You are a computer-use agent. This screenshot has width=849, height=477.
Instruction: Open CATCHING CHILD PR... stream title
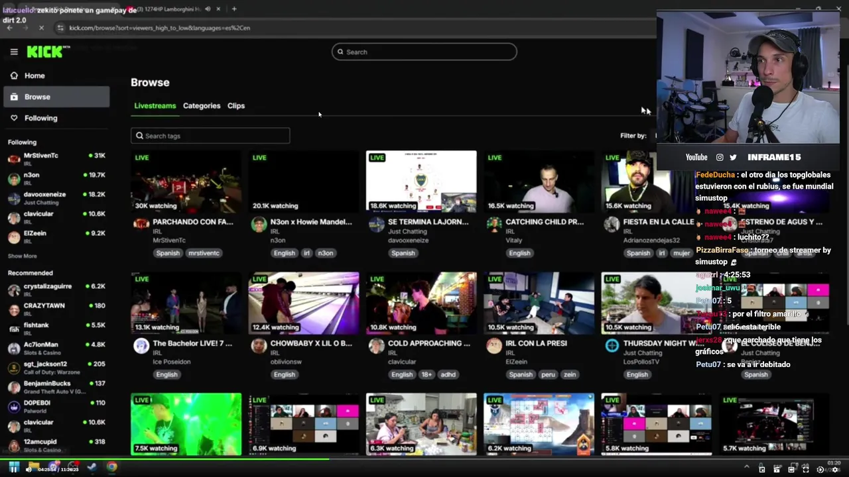coord(545,222)
